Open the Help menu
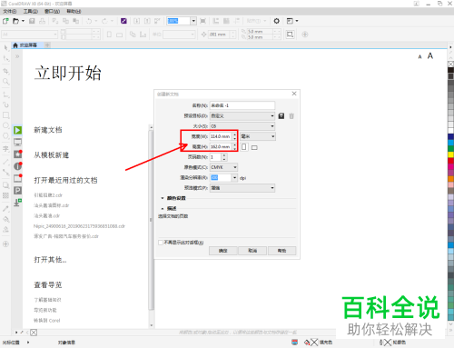 [x=74, y=11]
